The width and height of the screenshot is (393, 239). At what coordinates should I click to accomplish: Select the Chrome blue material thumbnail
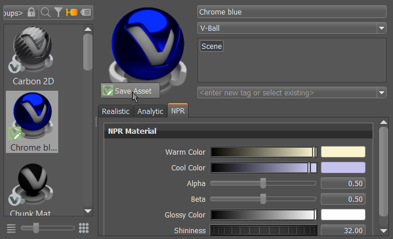(32, 122)
